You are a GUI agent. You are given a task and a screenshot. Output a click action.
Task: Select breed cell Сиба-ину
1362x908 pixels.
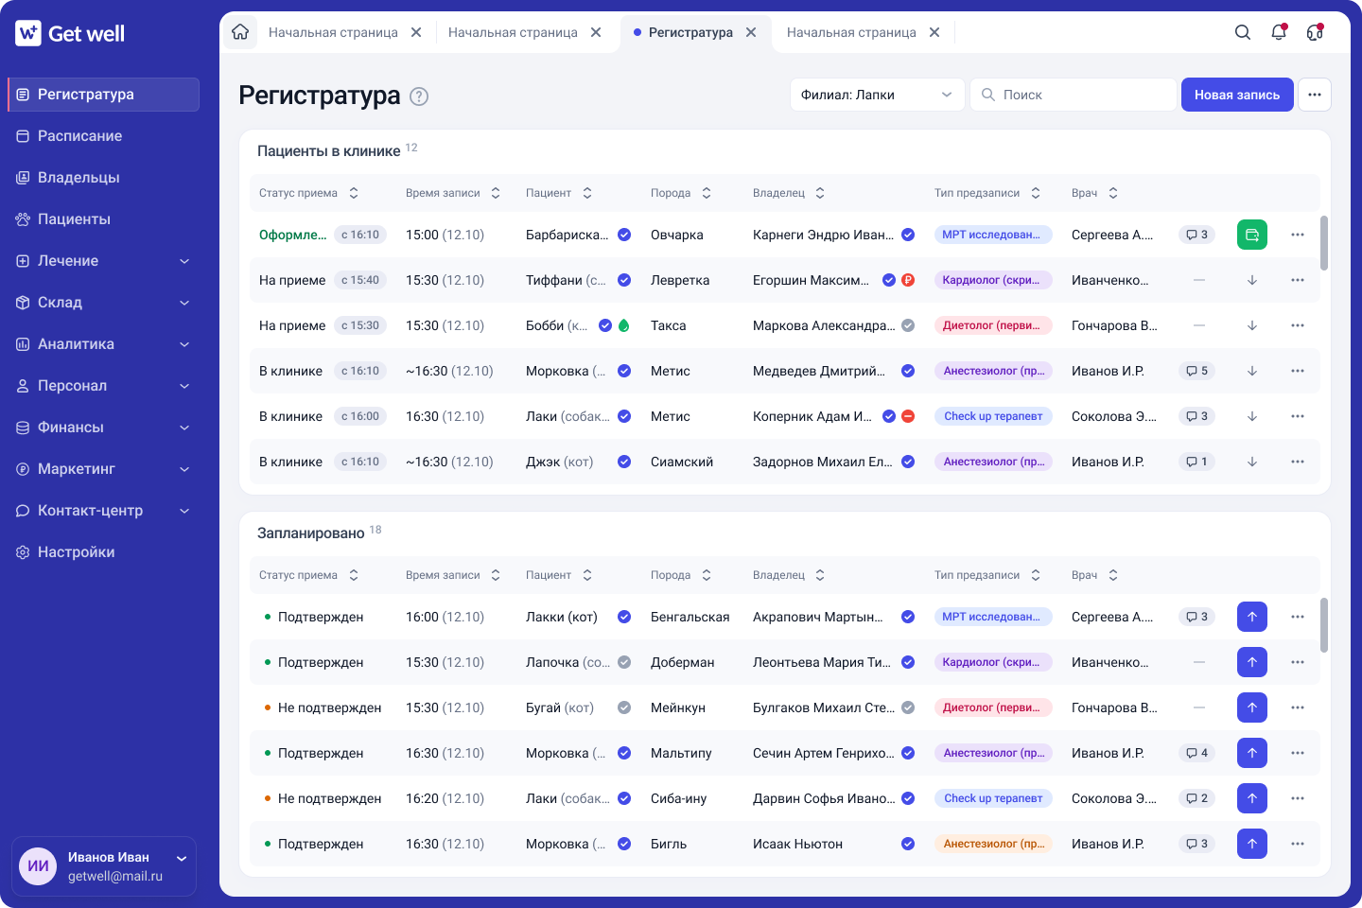(678, 798)
